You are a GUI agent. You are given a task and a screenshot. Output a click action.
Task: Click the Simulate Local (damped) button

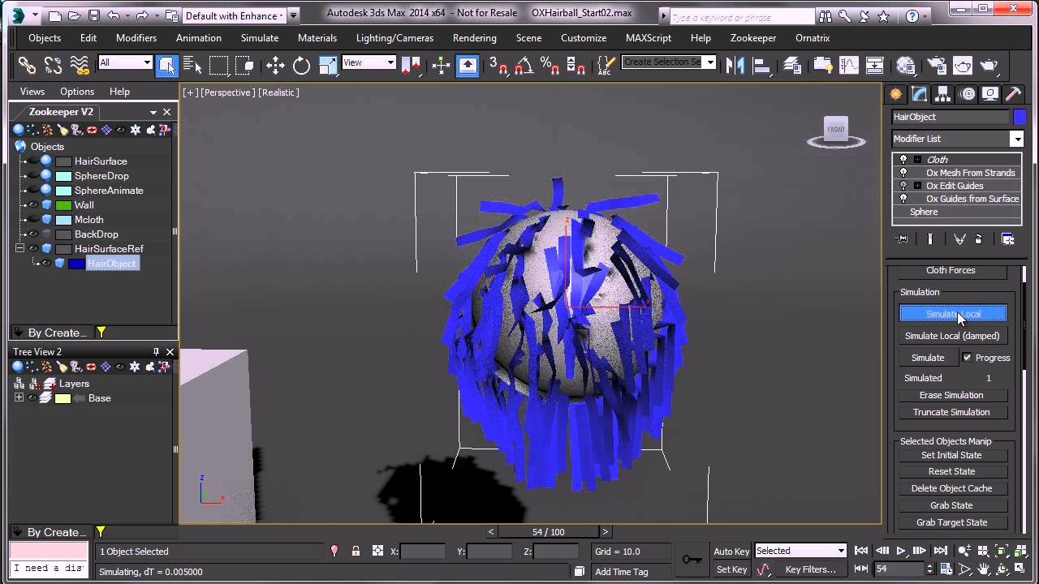952,336
